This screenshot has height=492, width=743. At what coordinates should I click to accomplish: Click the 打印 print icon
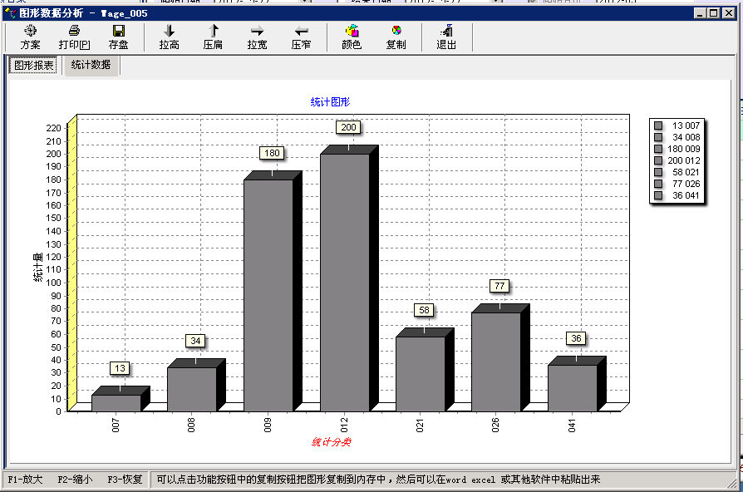click(x=74, y=37)
